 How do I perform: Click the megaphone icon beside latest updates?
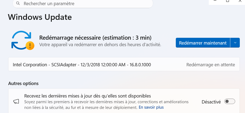pyautogui.click(x=16, y=102)
